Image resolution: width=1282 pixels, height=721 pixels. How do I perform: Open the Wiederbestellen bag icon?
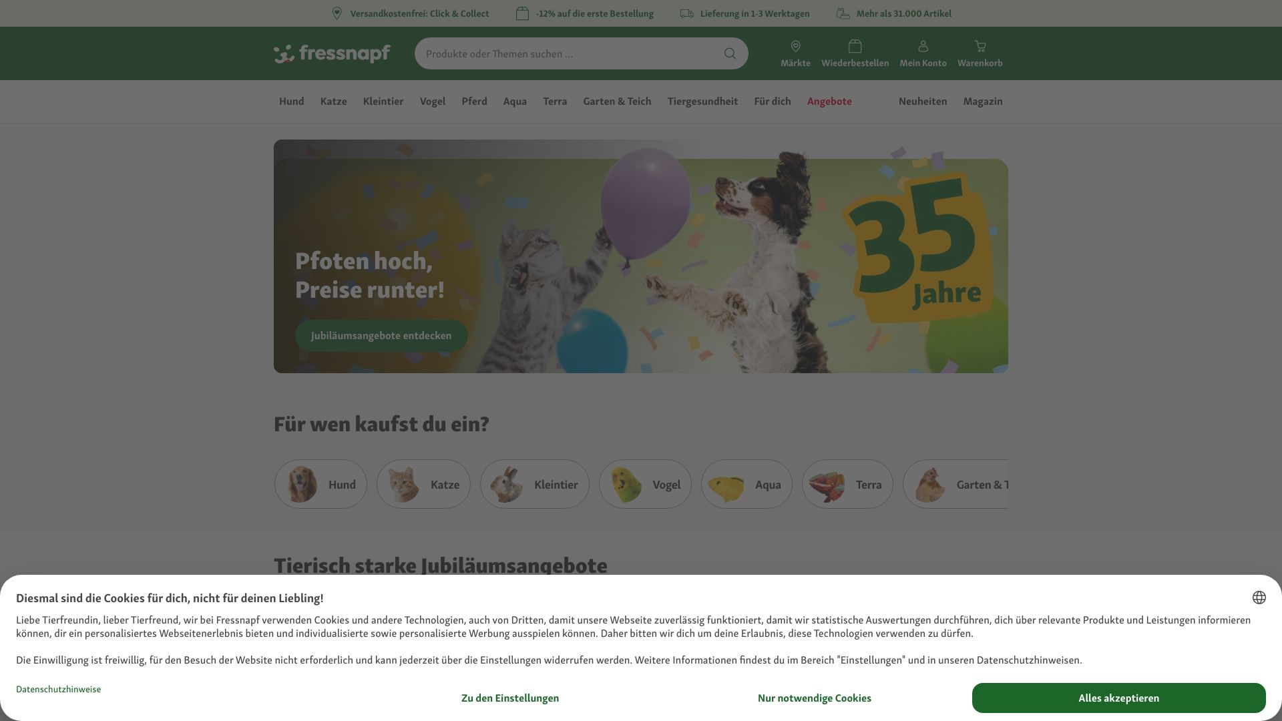click(x=855, y=46)
